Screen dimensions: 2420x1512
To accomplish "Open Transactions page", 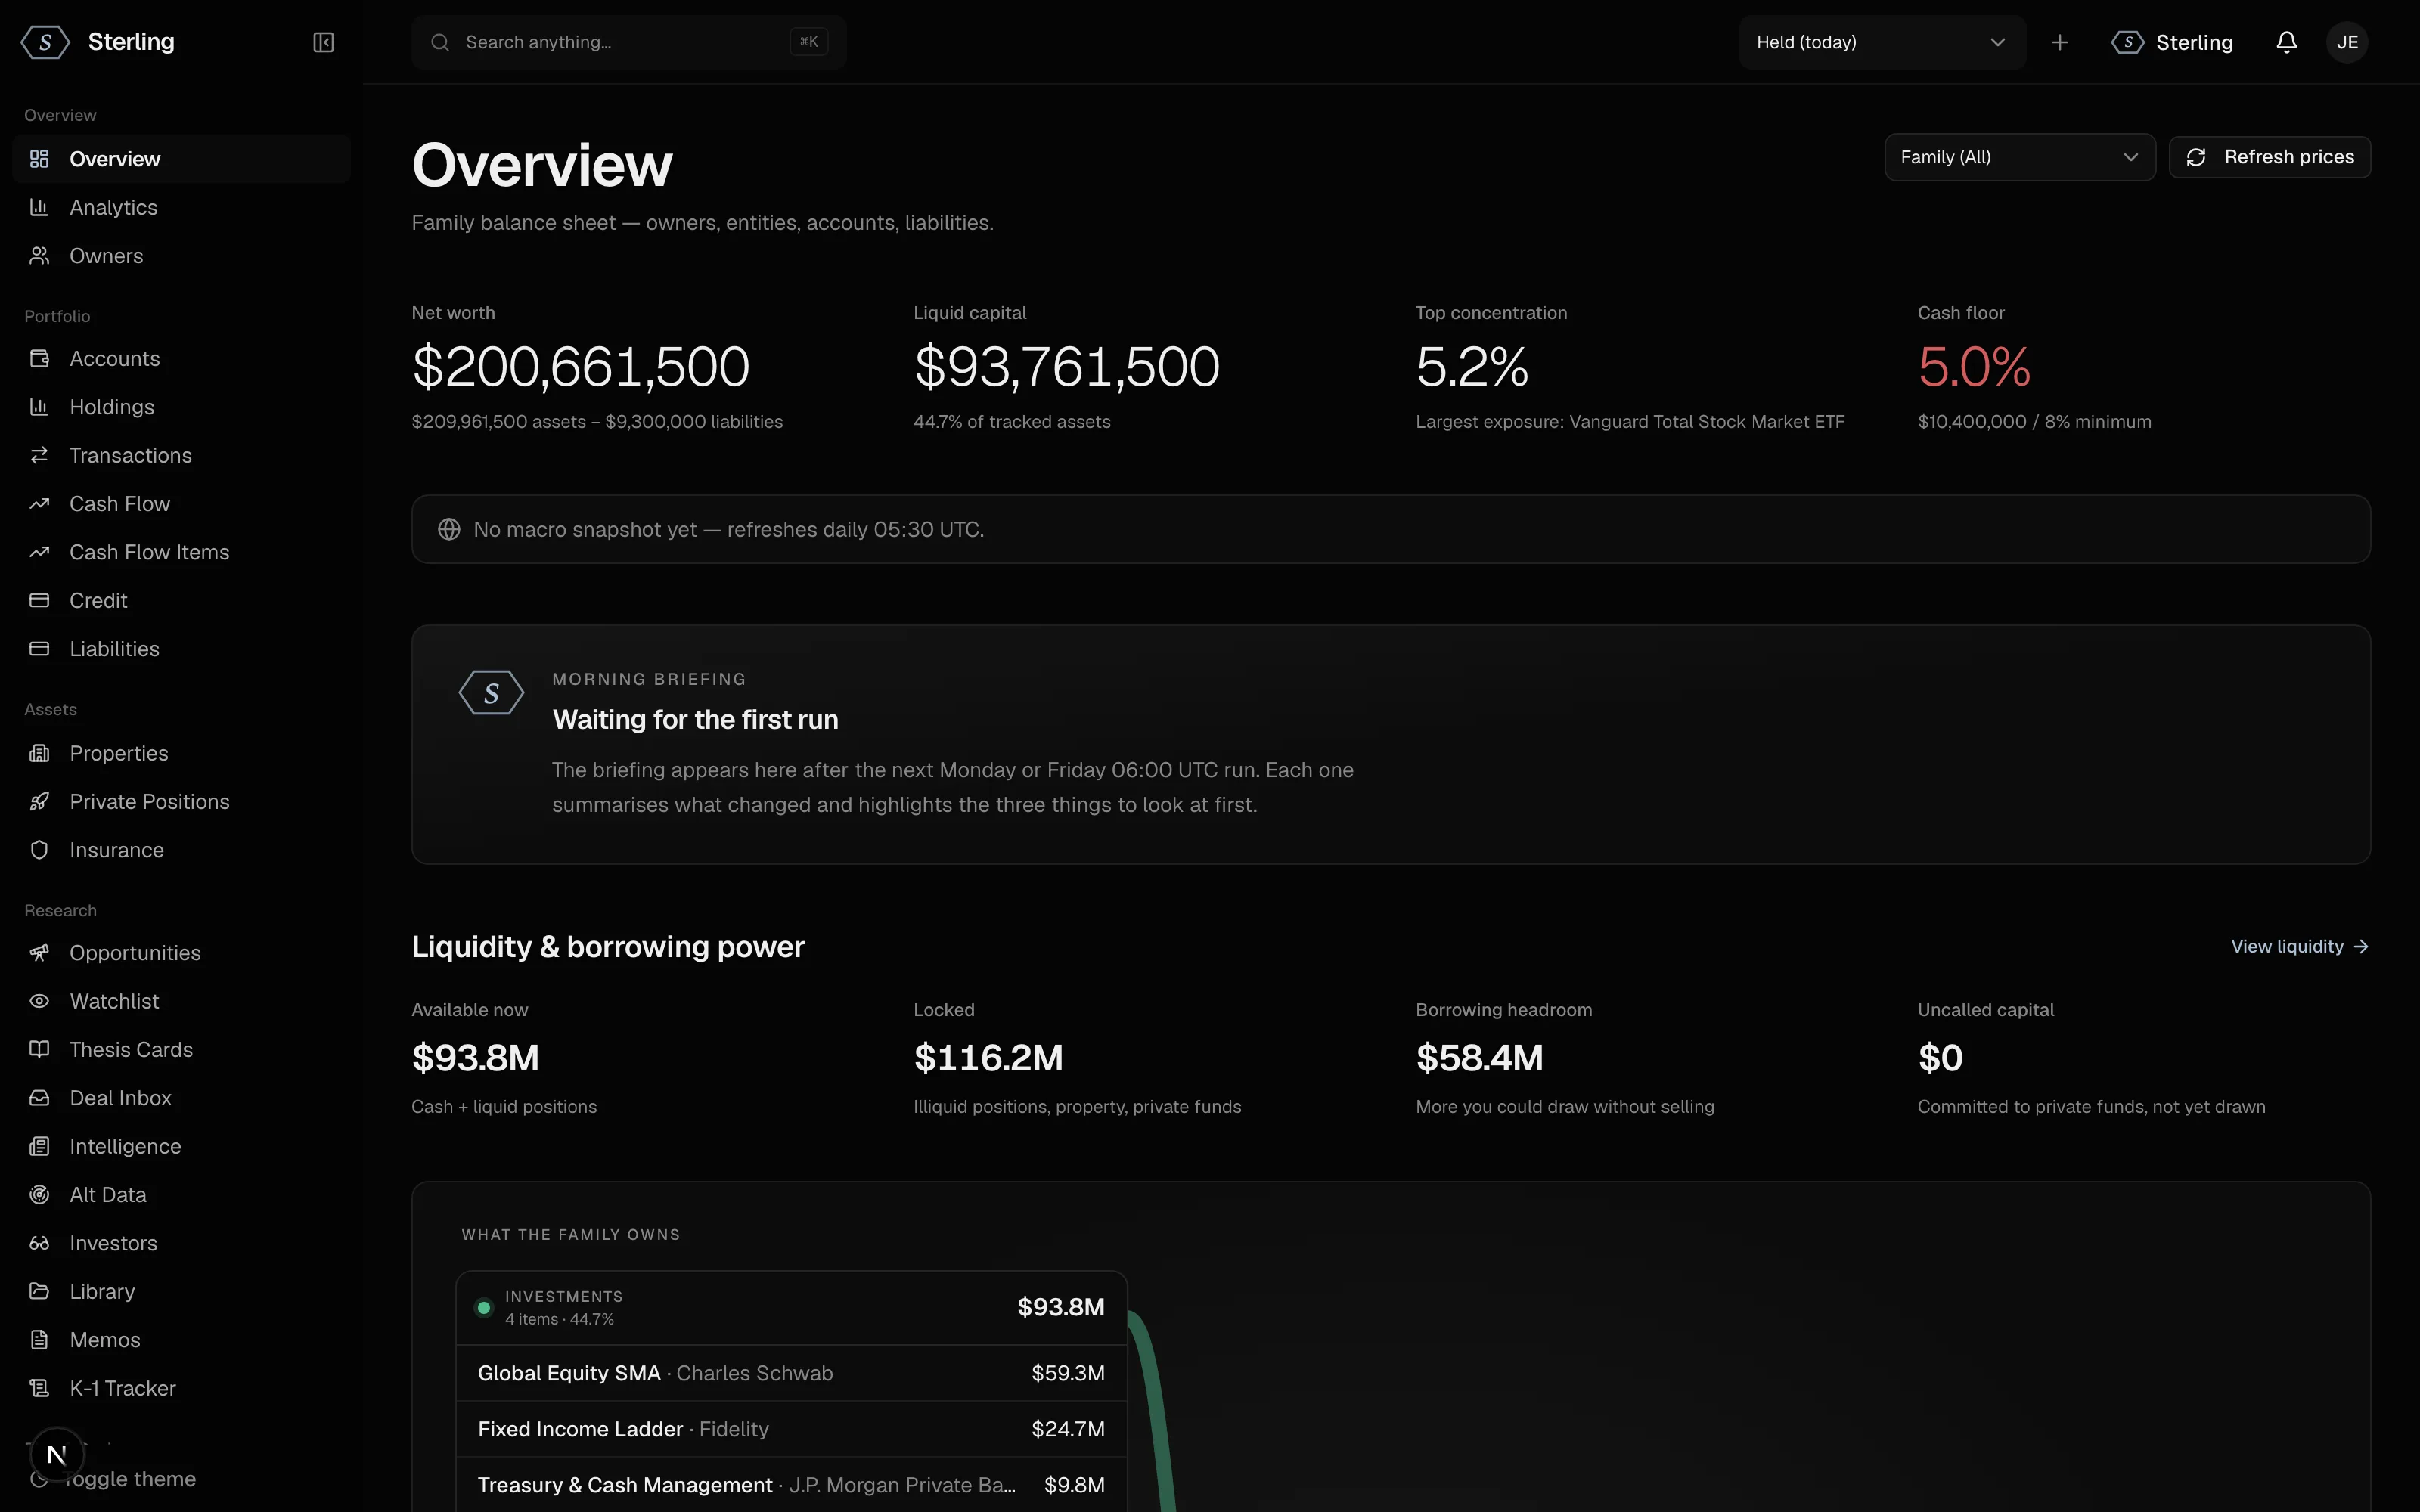I will [x=181, y=455].
